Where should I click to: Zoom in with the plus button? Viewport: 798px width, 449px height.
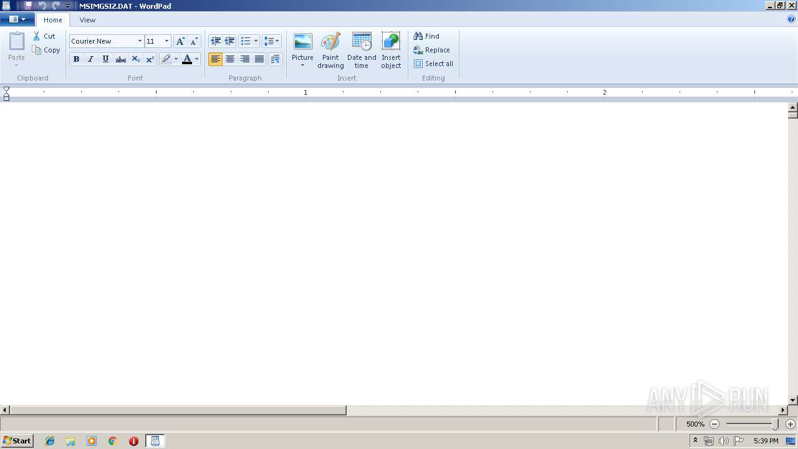click(791, 424)
